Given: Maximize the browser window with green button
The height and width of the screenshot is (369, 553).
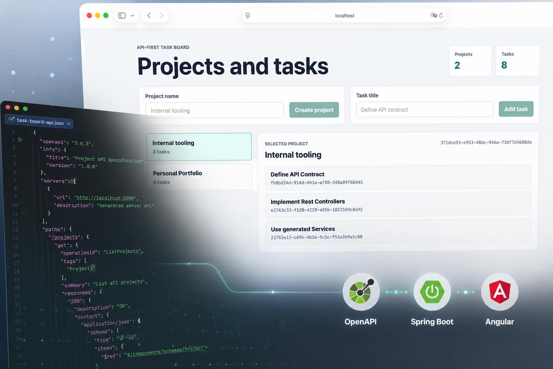Looking at the screenshot, I should pyautogui.click(x=106, y=15).
